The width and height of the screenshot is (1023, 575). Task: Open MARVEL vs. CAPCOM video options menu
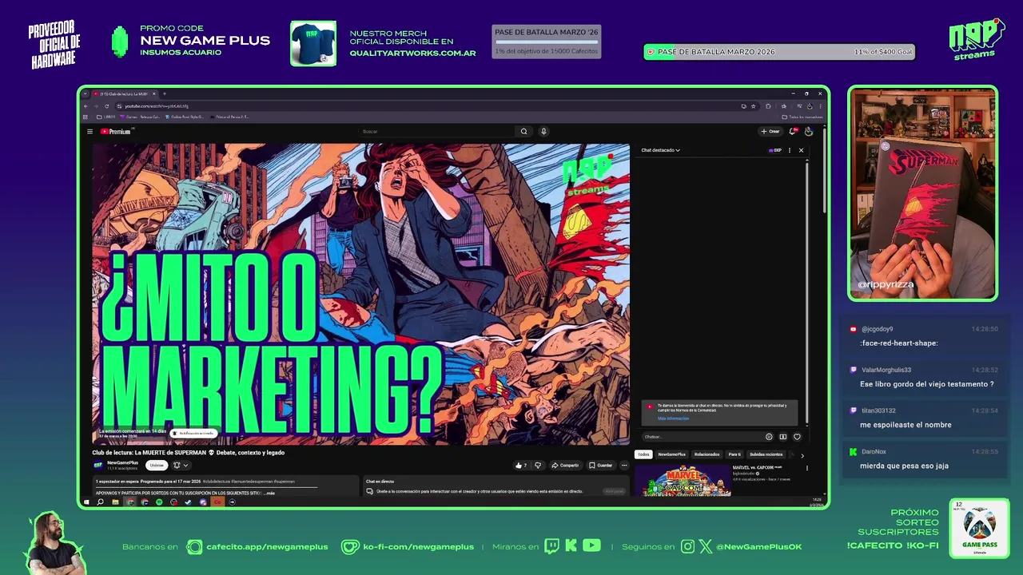click(x=806, y=468)
